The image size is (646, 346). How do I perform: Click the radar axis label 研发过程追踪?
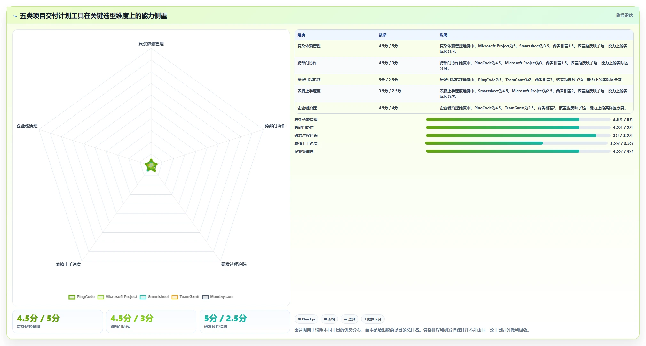pos(234,264)
